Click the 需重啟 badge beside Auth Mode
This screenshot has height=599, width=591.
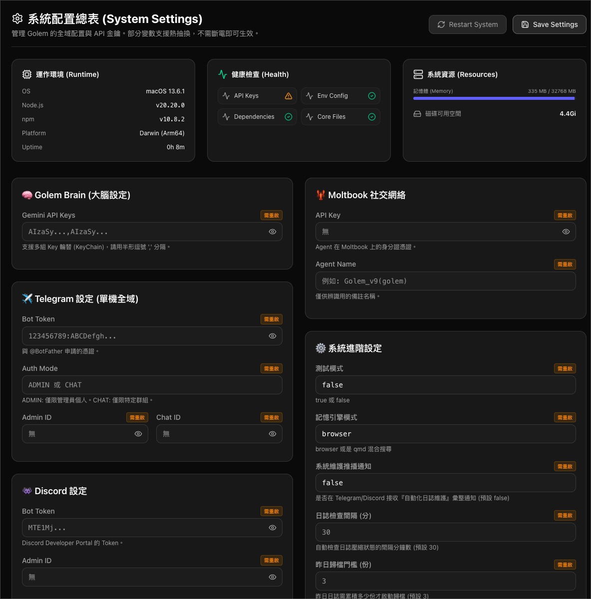272,368
